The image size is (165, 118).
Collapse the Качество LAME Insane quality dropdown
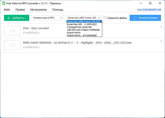(84, 18)
